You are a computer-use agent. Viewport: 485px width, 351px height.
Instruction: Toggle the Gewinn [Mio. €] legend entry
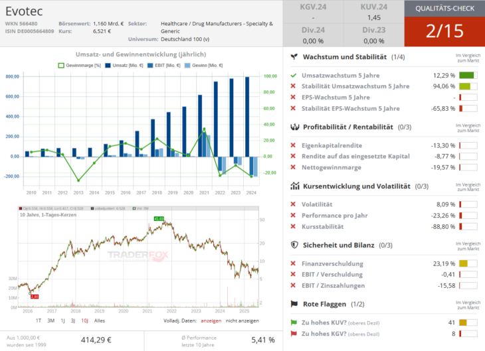[x=203, y=66]
